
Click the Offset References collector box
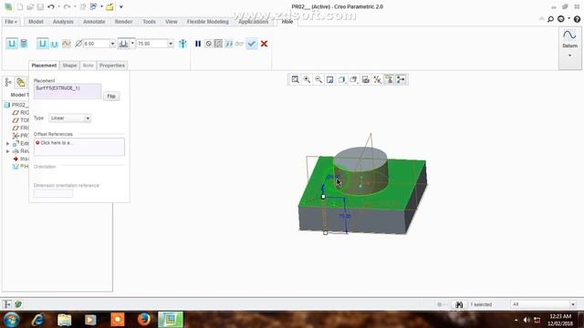tap(79, 147)
